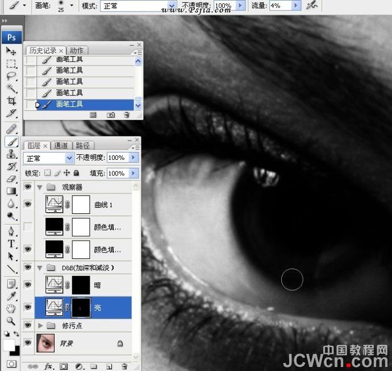This screenshot has height=371, width=392.
Task: Open the layer blend mode dropdown
Action: coord(49,158)
